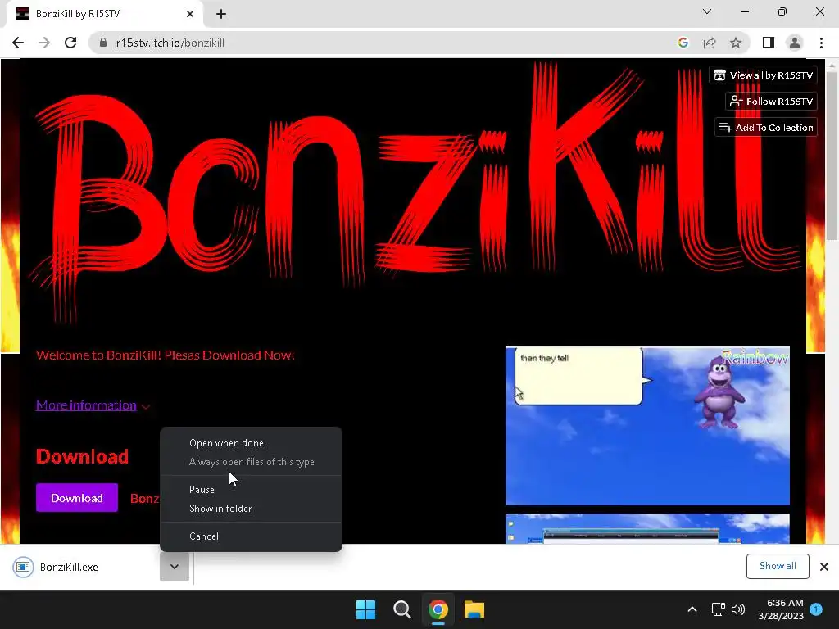
Task: Close the downloads bar
Action: 824,567
